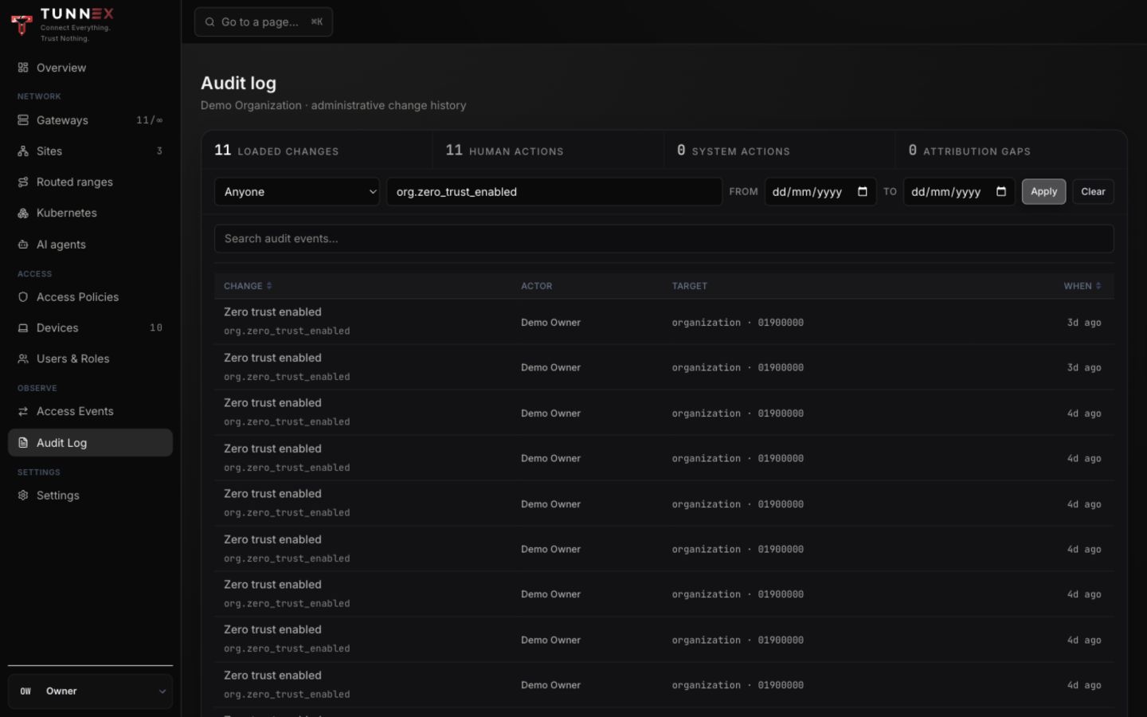Click the Sites count 3

[159, 151]
